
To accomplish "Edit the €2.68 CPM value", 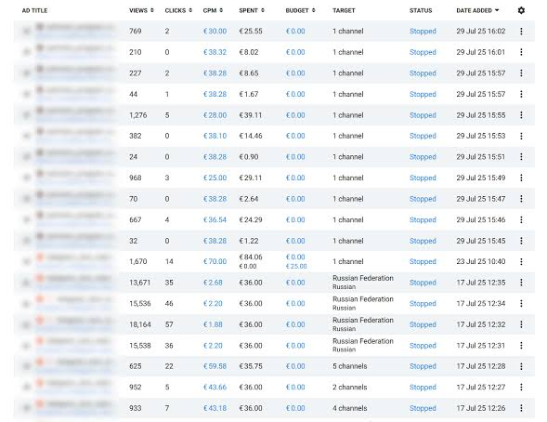I will [x=213, y=283].
